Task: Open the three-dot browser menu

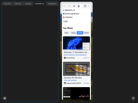Action: point(89,6)
